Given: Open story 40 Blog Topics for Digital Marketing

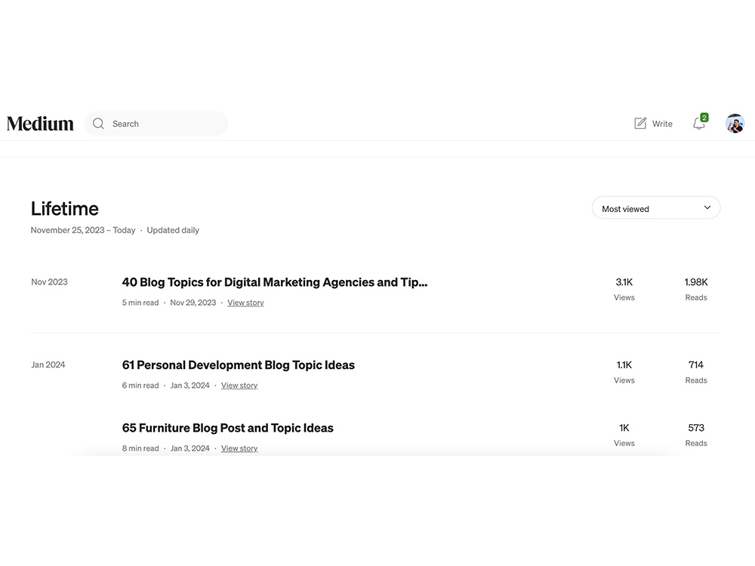Looking at the screenshot, I should (275, 282).
